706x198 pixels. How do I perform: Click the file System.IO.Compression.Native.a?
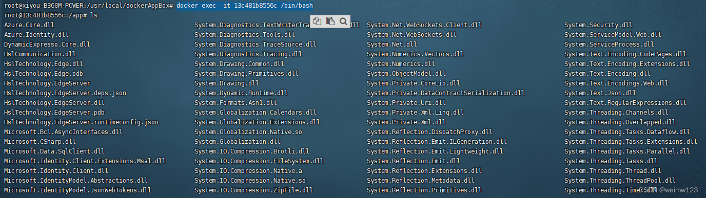[x=248, y=170]
